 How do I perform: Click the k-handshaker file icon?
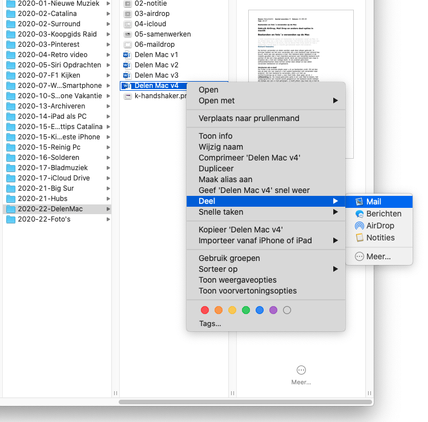click(127, 96)
